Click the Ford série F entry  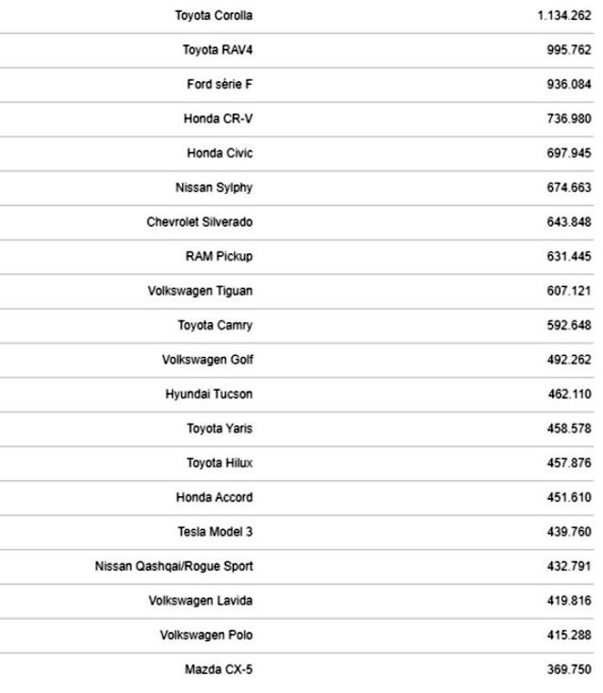pos(220,85)
